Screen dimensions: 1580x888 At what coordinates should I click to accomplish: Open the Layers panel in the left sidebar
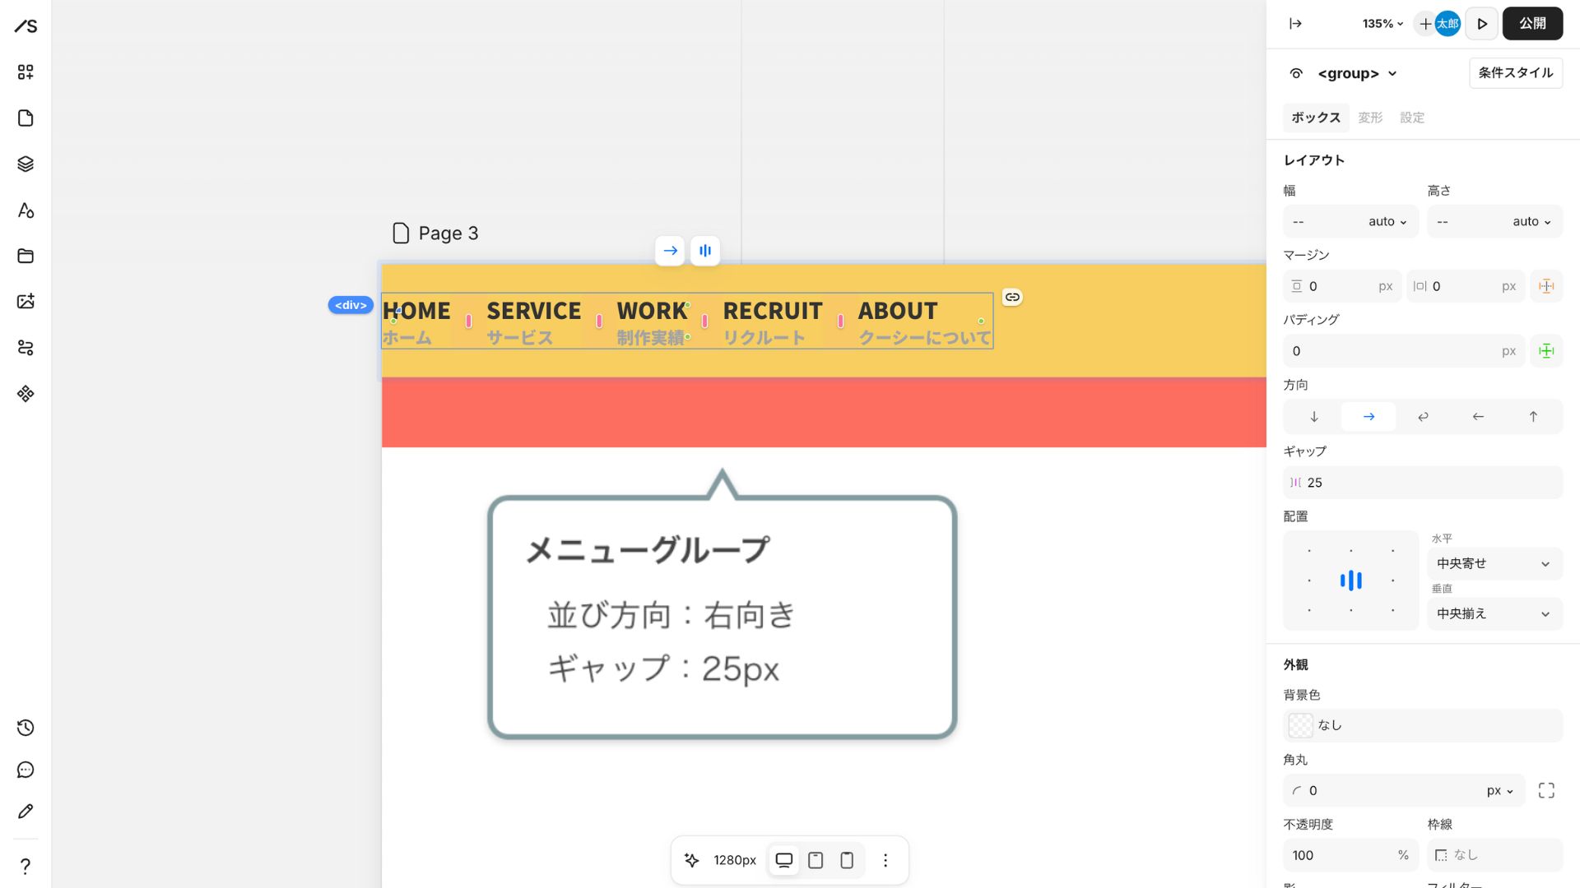click(25, 164)
